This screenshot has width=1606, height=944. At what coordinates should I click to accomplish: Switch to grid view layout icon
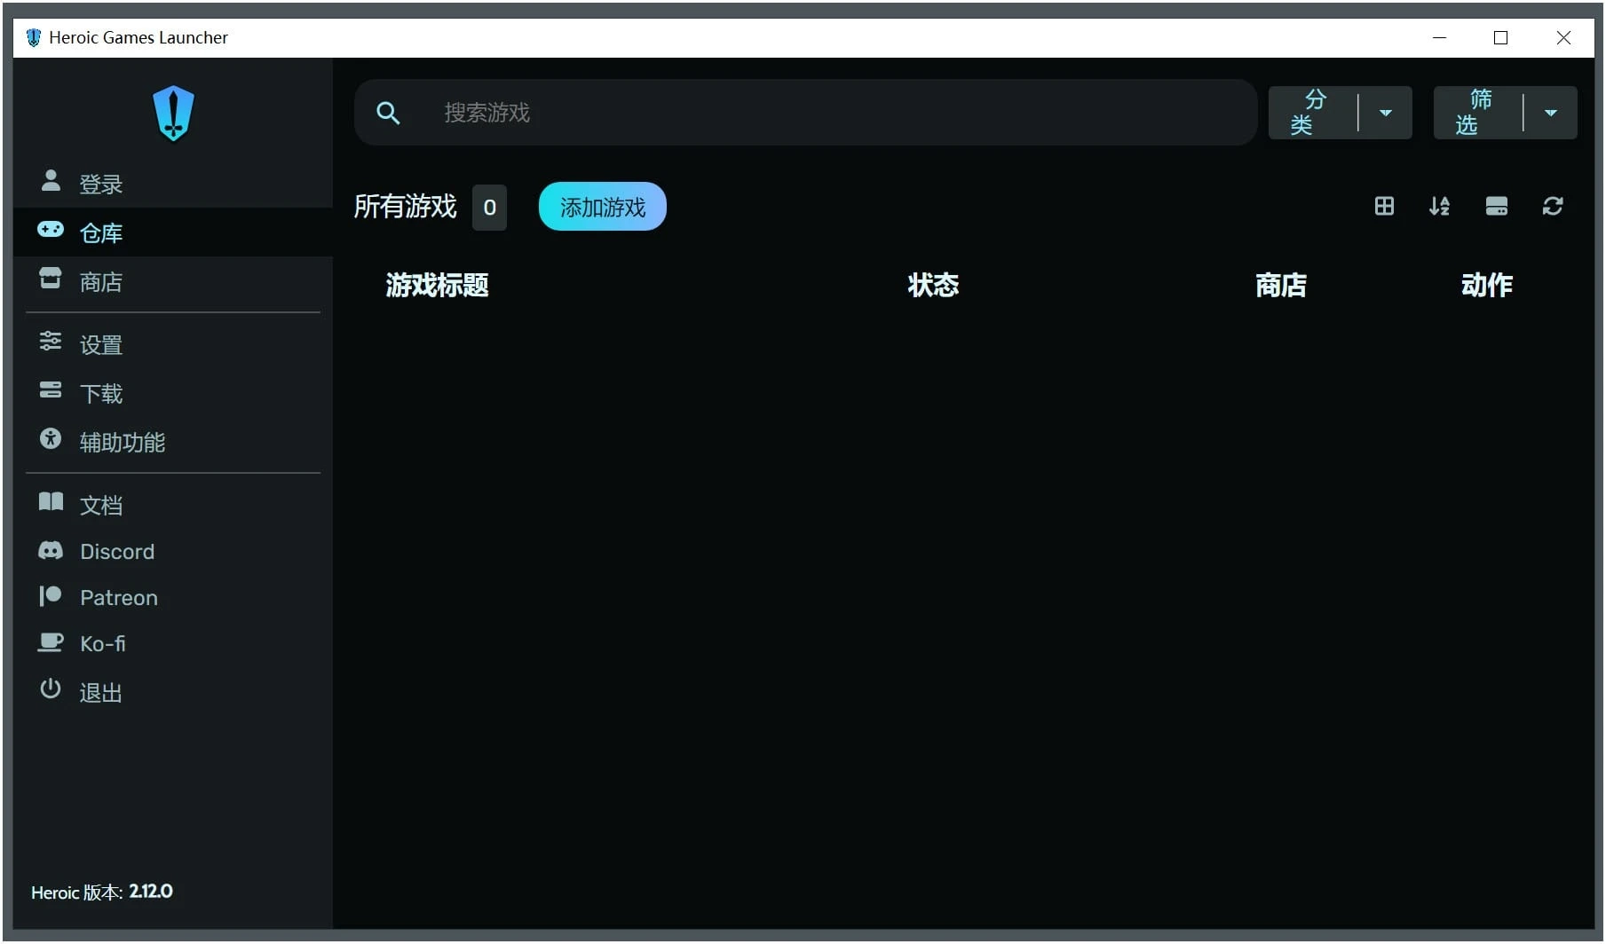1383,207
